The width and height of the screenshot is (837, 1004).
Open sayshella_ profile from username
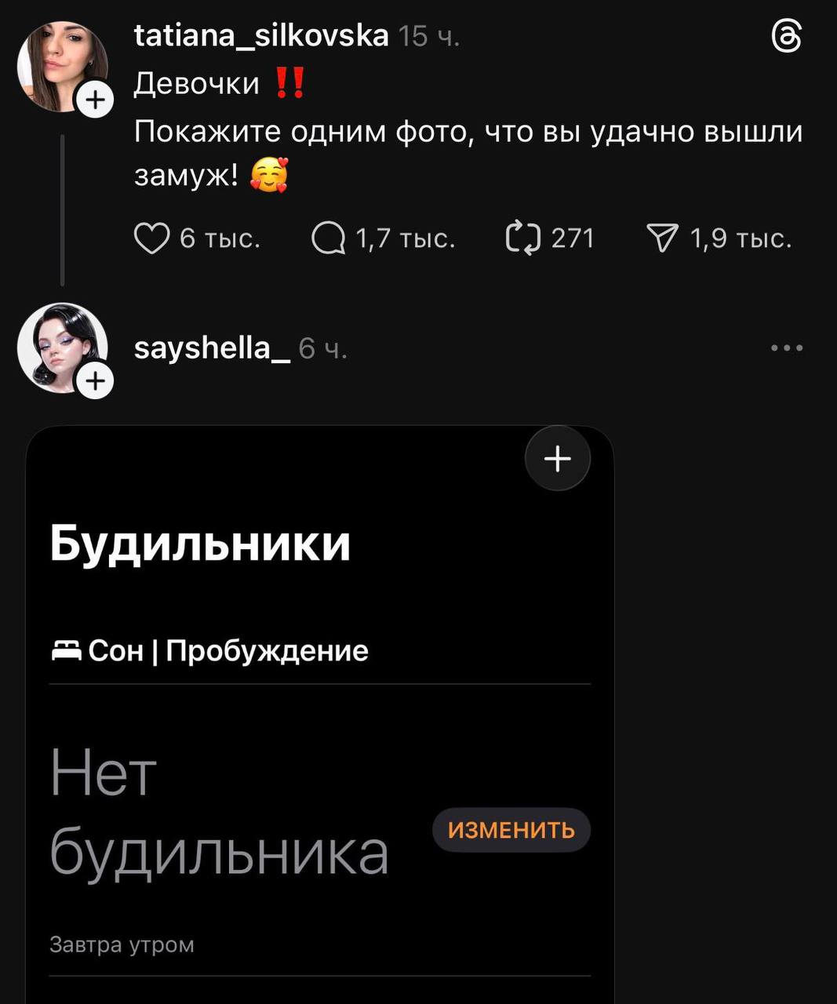(213, 348)
